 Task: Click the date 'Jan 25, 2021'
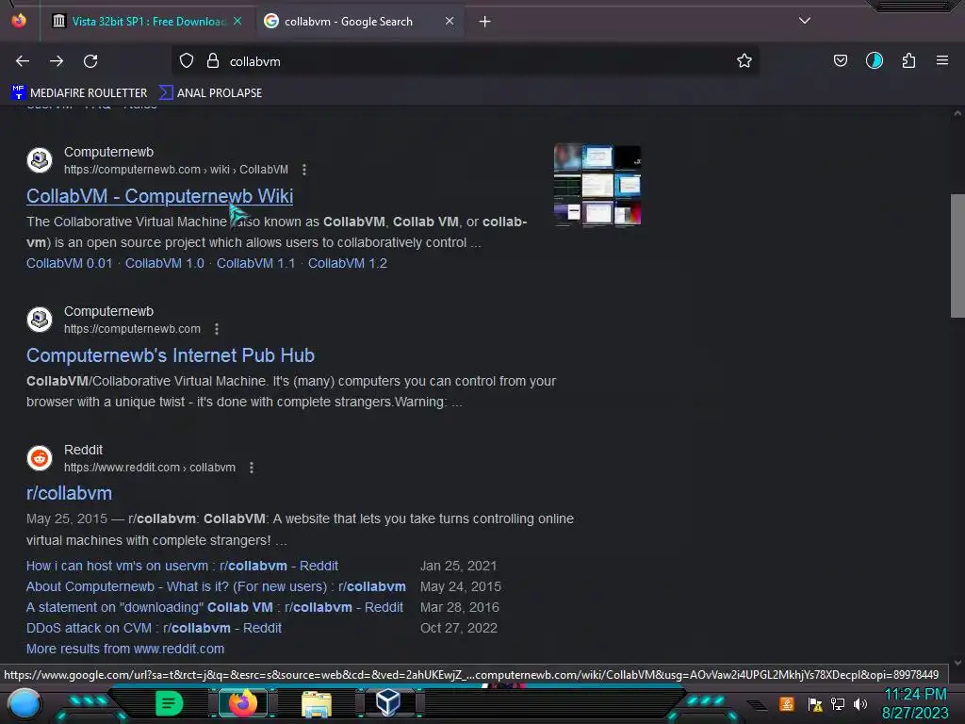coord(459,566)
